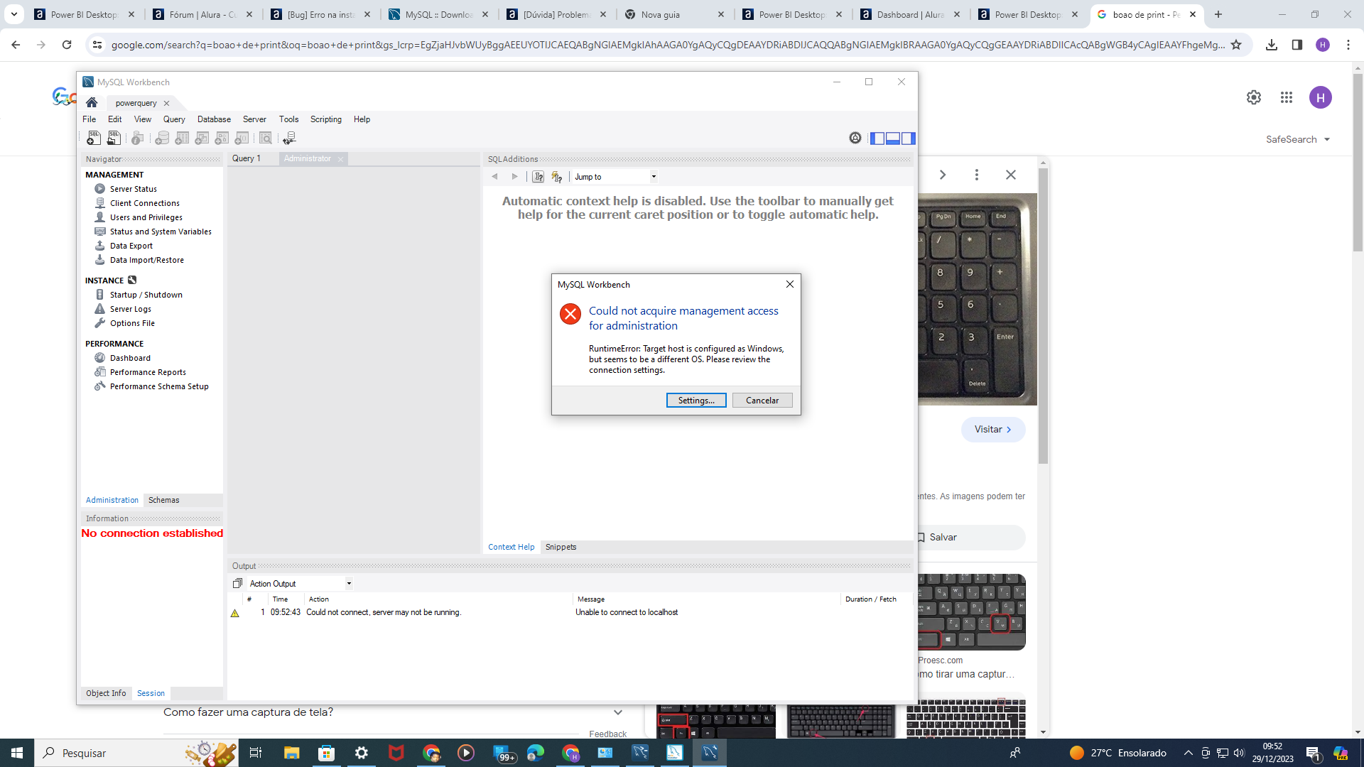
Task: Switch to the Session tab
Action: (151, 693)
